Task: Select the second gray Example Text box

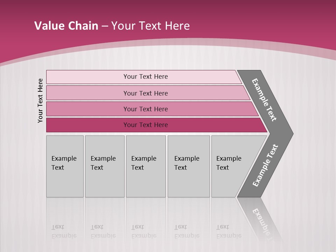Action: click(x=104, y=166)
